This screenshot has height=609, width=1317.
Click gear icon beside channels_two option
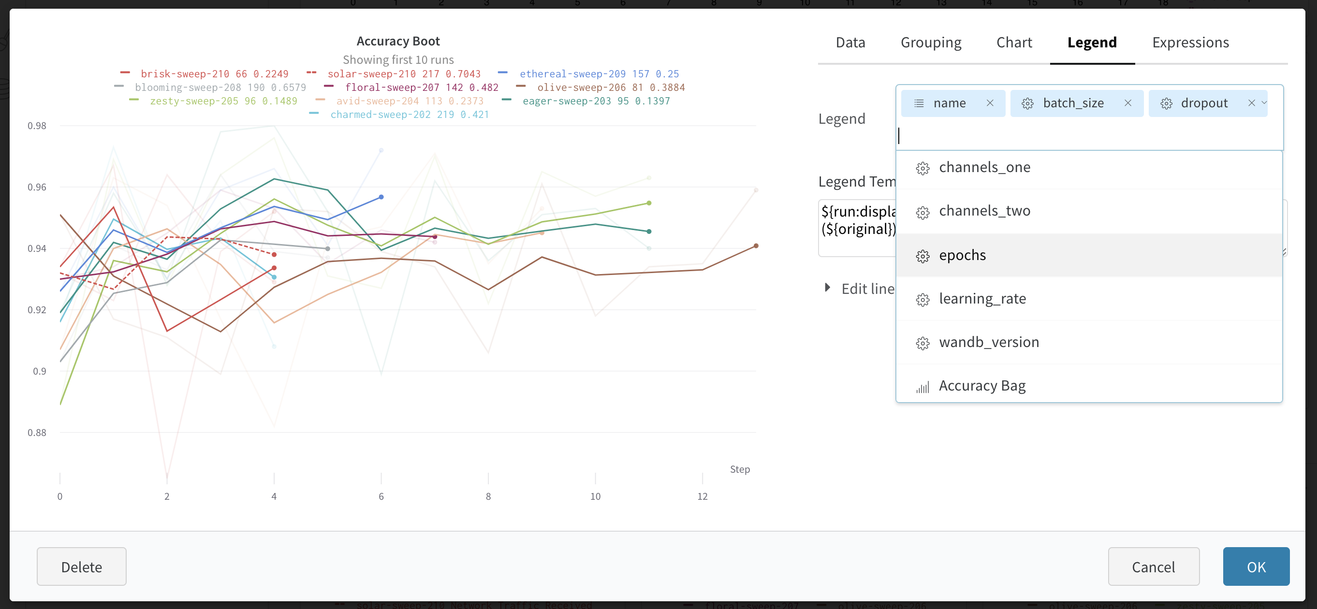922,212
